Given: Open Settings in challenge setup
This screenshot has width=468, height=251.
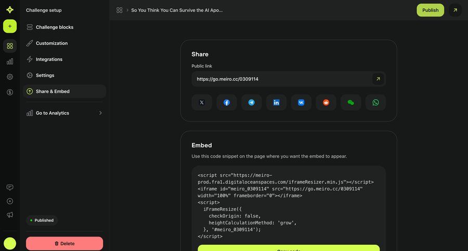Looking at the screenshot, I should coord(64,75).
